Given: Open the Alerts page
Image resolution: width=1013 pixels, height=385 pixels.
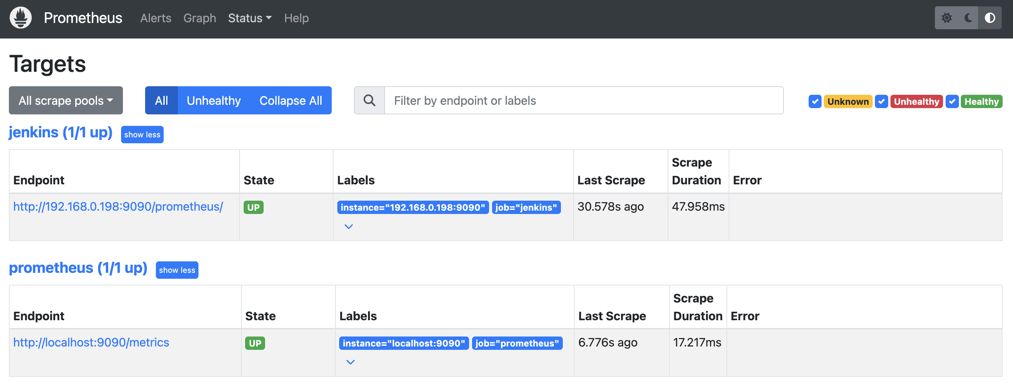Looking at the screenshot, I should point(156,18).
